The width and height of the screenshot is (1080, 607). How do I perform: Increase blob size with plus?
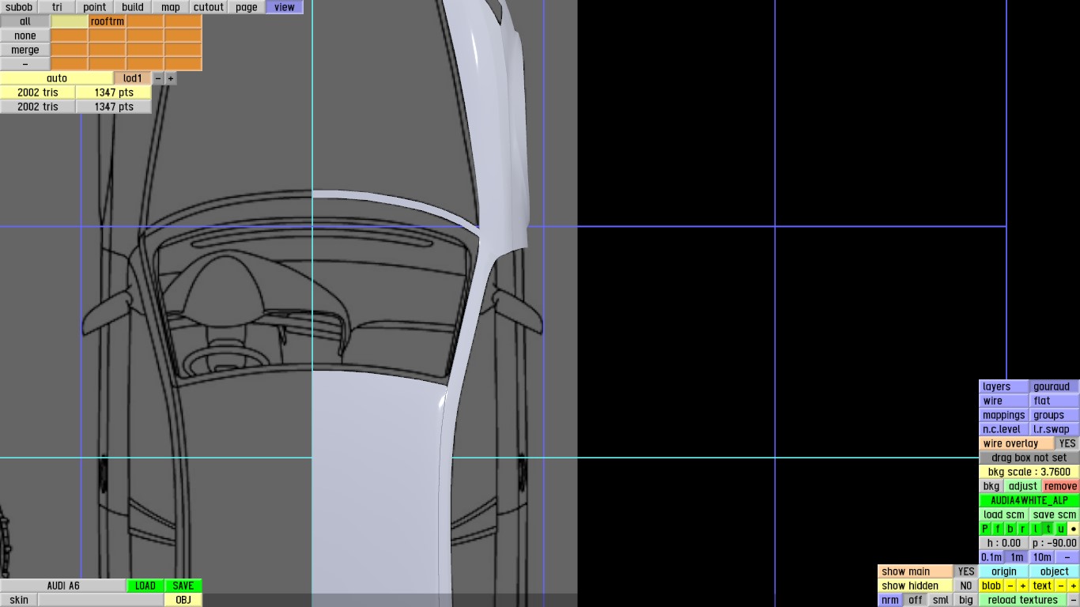[1023, 586]
